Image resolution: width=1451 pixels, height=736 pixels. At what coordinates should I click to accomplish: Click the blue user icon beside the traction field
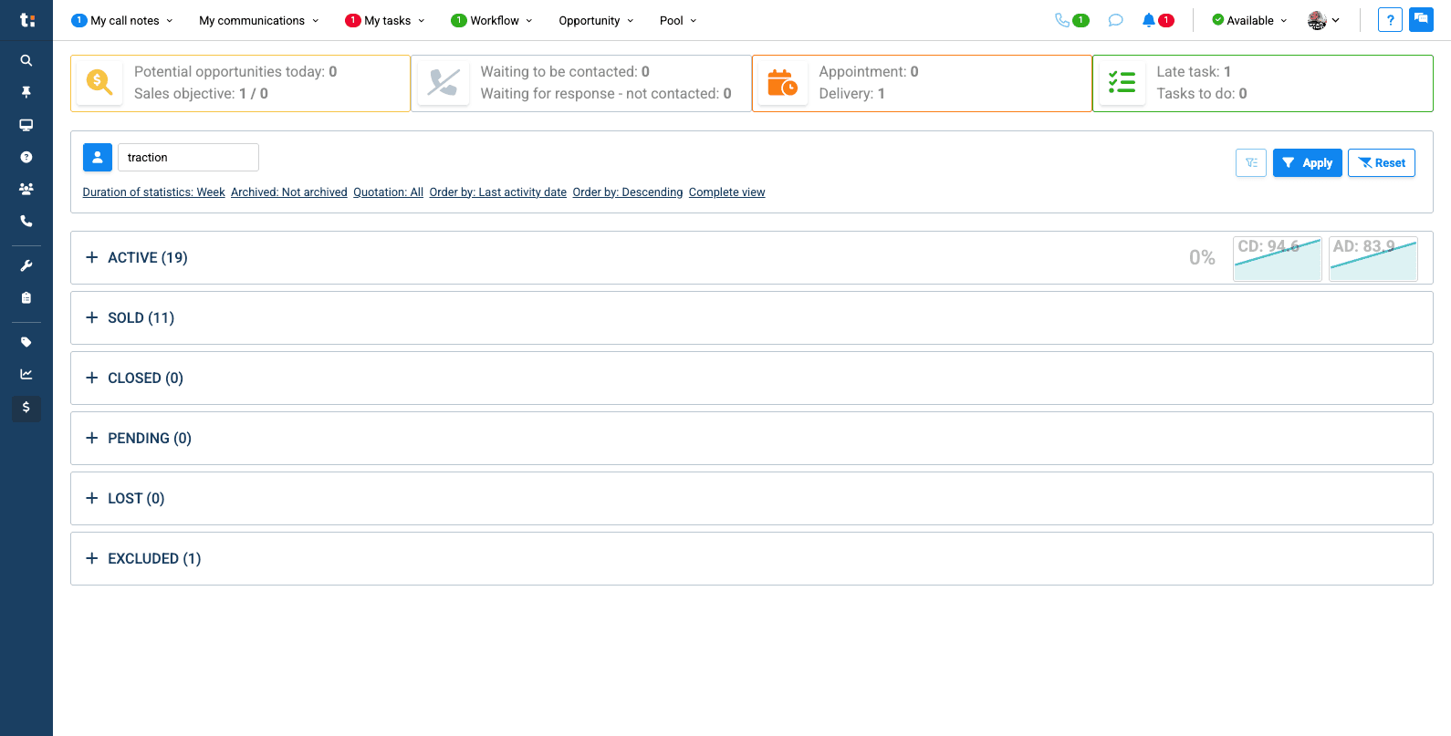98,158
